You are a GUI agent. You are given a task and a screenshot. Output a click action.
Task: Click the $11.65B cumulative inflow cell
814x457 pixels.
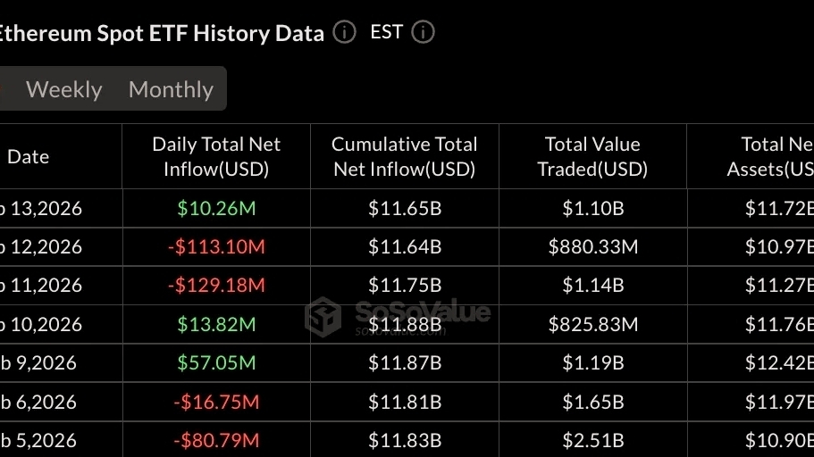pos(405,208)
